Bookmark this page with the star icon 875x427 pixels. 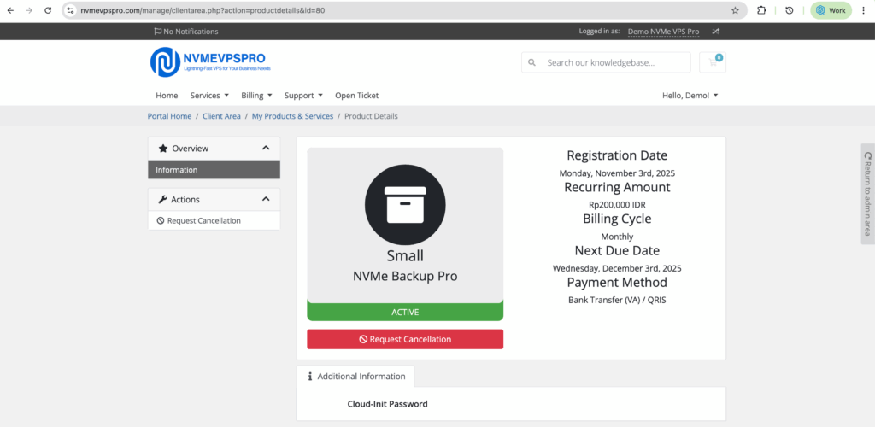735,10
